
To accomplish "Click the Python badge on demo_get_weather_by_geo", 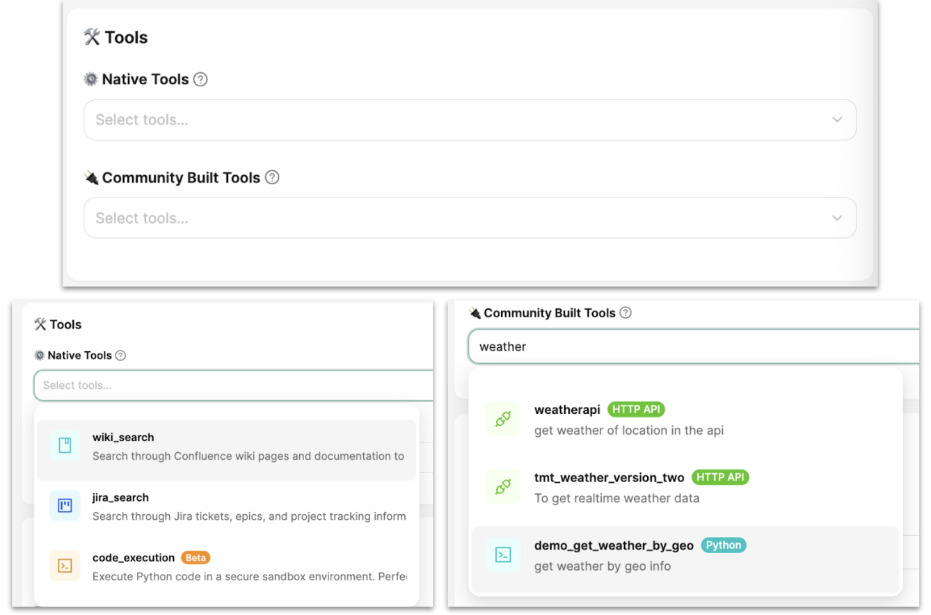I will [724, 545].
